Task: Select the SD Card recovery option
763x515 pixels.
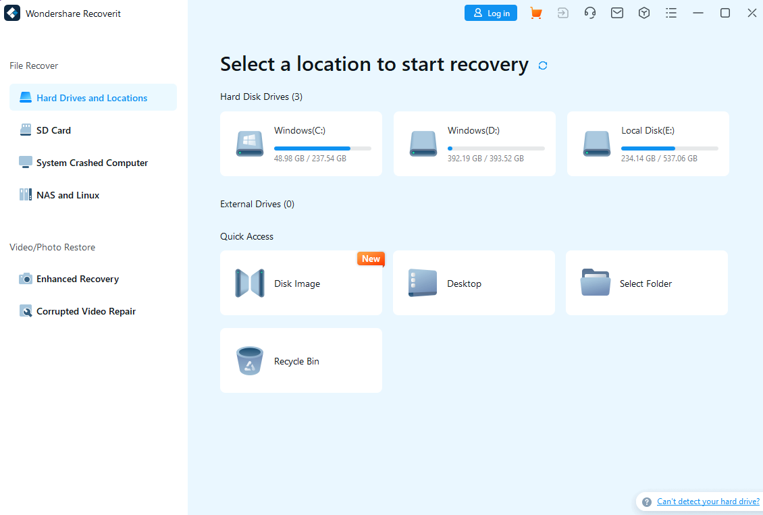Action: pyautogui.click(x=53, y=130)
